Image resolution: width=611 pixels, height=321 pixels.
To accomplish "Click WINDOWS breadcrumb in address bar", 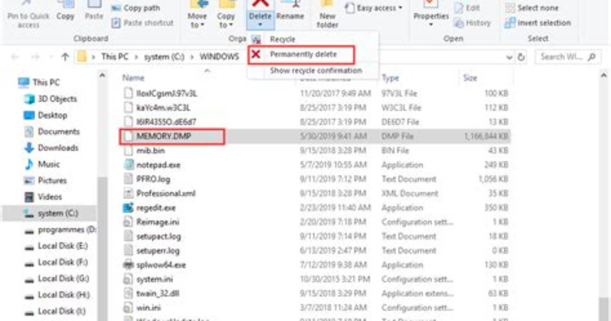I will (219, 57).
